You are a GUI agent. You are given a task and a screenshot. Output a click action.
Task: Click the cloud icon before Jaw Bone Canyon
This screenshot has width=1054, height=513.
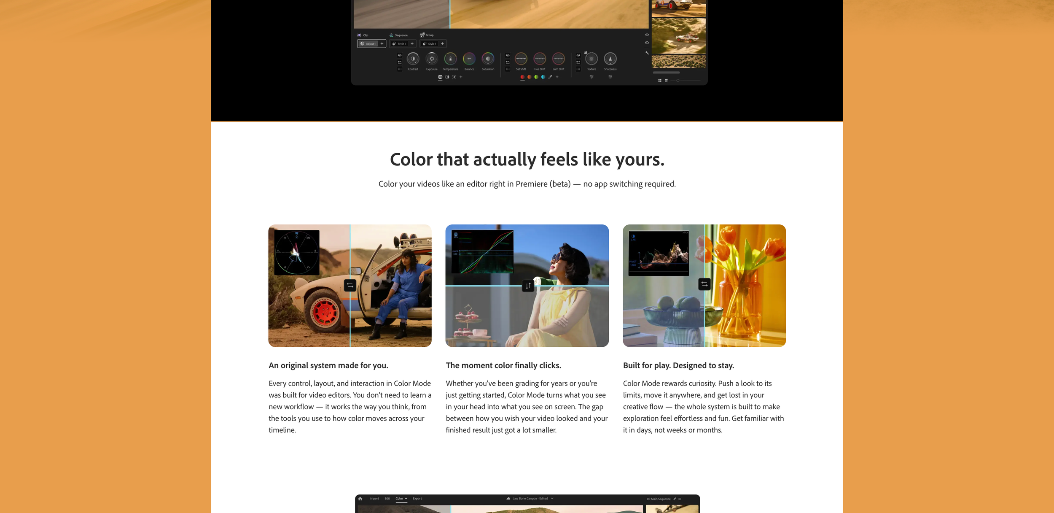point(508,499)
